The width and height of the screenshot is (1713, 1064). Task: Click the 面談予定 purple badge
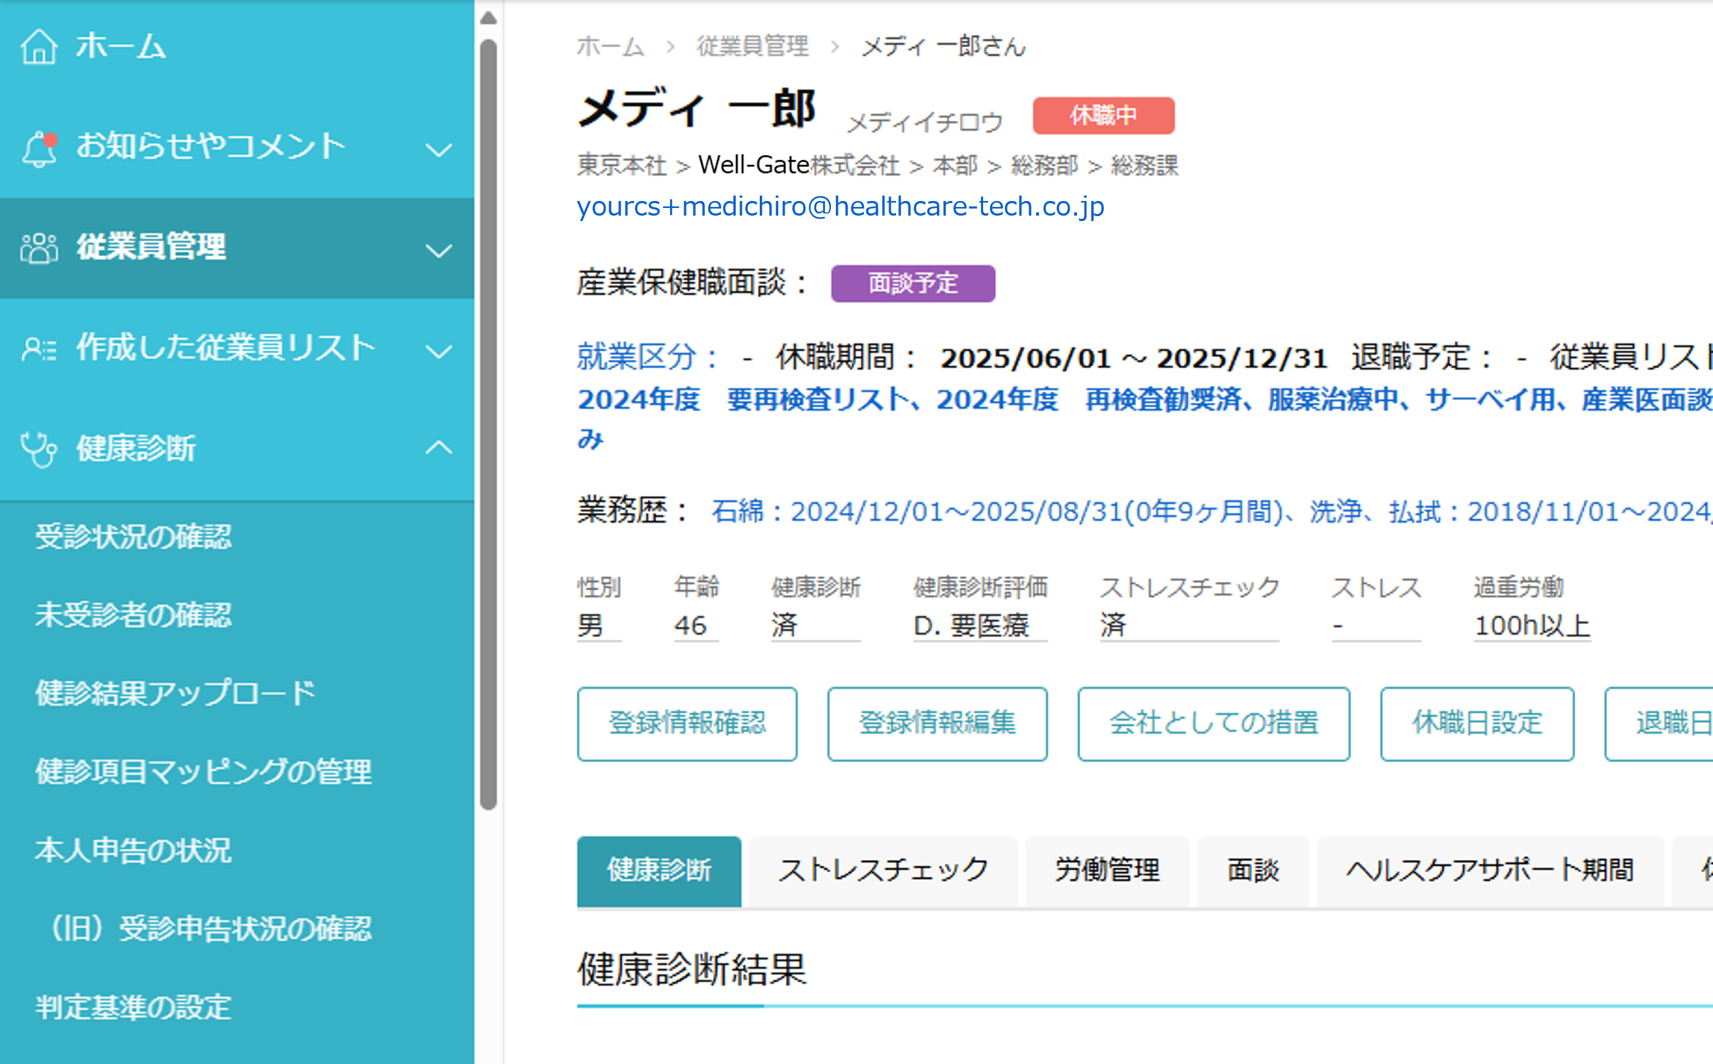point(913,284)
